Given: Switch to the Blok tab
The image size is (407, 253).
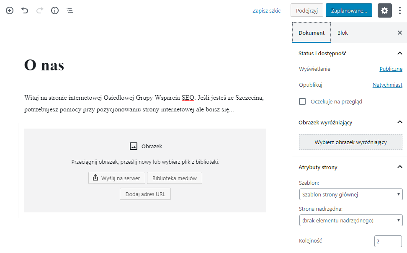Looking at the screenshot, I should (x=343, y=33).
